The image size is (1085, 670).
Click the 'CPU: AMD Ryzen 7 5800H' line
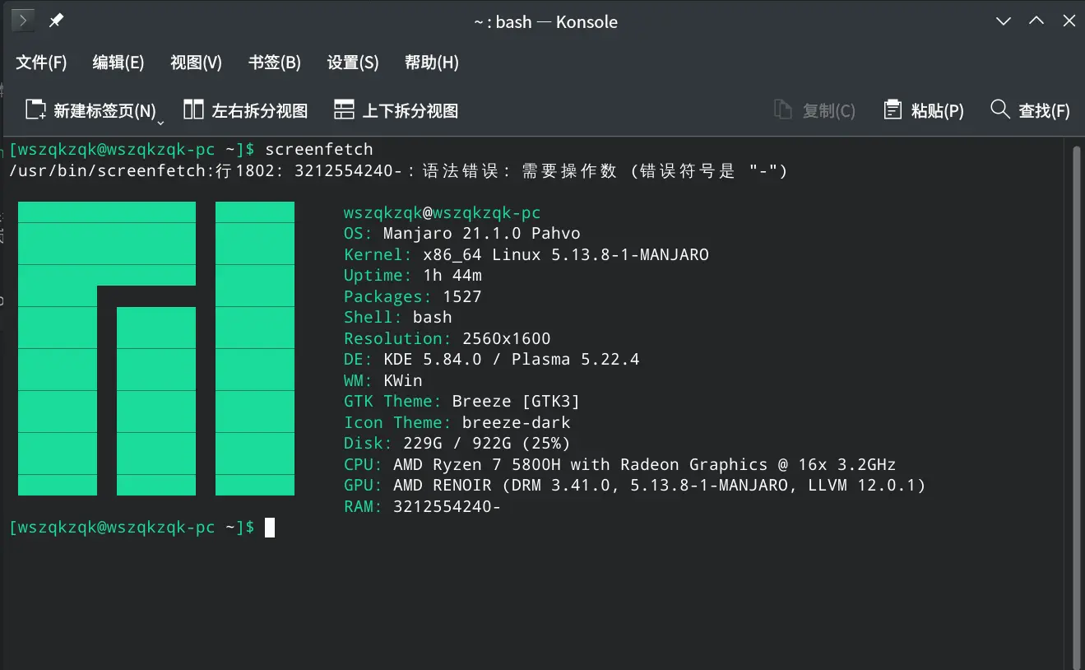(620, 465)
